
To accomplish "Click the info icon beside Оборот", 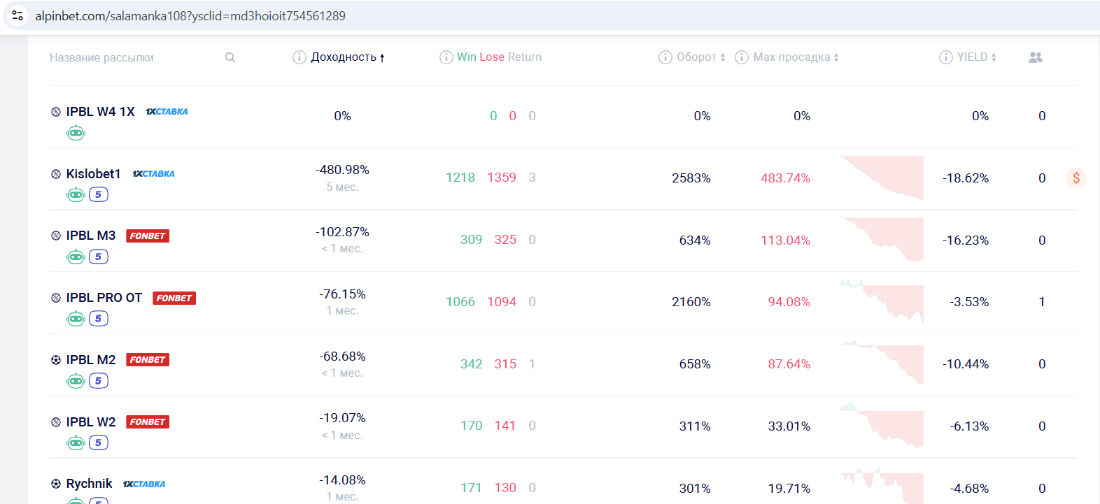I will coord(665,57).
